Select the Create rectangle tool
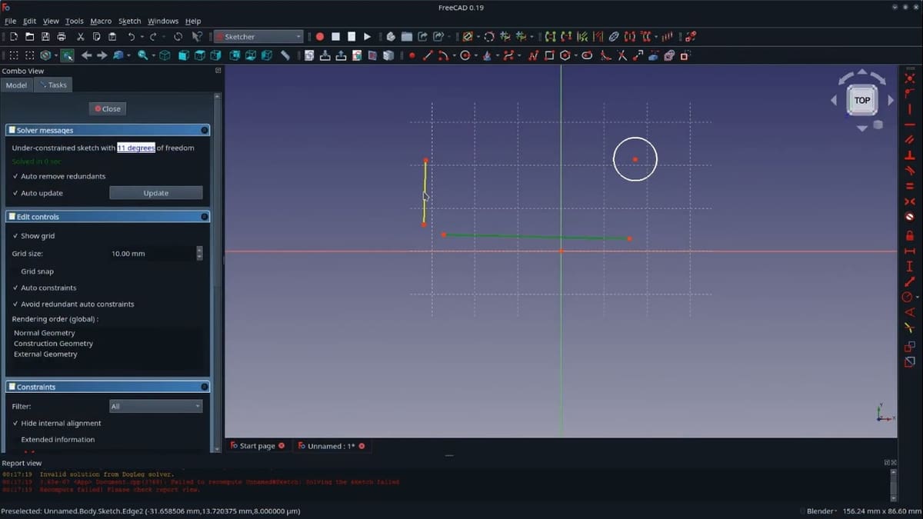Viewport: 923px width, 519px height. pyautogui.click(x=549, y=55)
